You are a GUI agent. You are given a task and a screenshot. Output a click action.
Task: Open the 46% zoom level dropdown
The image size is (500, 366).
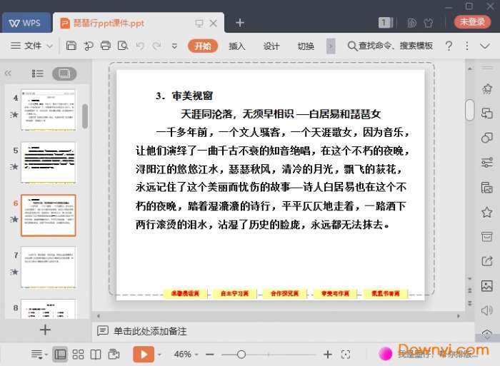[x=186, y=354]
